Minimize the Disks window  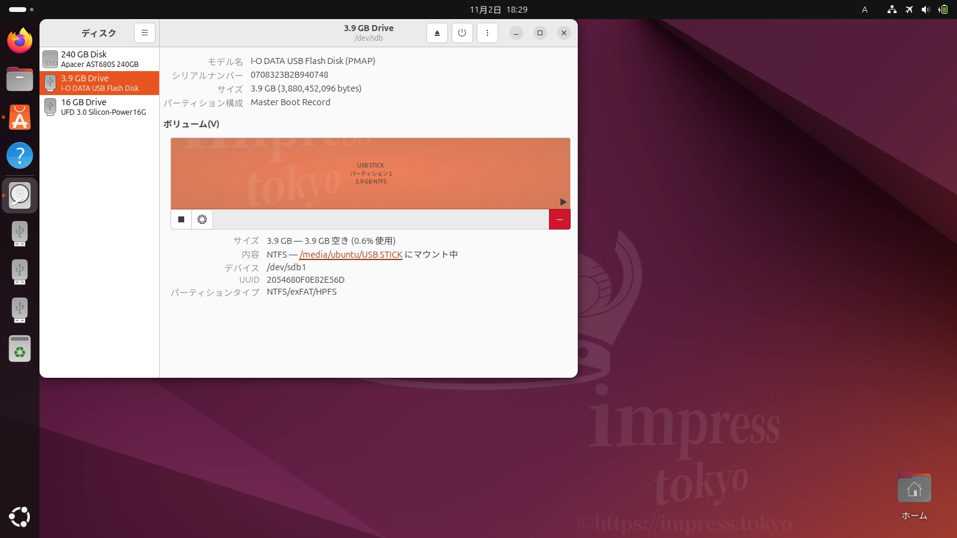click(516, 33)
